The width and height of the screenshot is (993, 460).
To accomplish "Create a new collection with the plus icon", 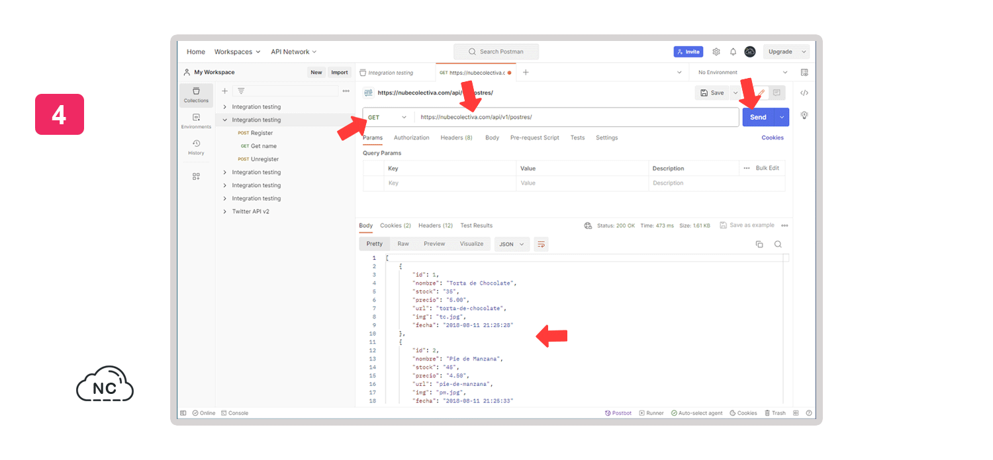I will 224,91.
